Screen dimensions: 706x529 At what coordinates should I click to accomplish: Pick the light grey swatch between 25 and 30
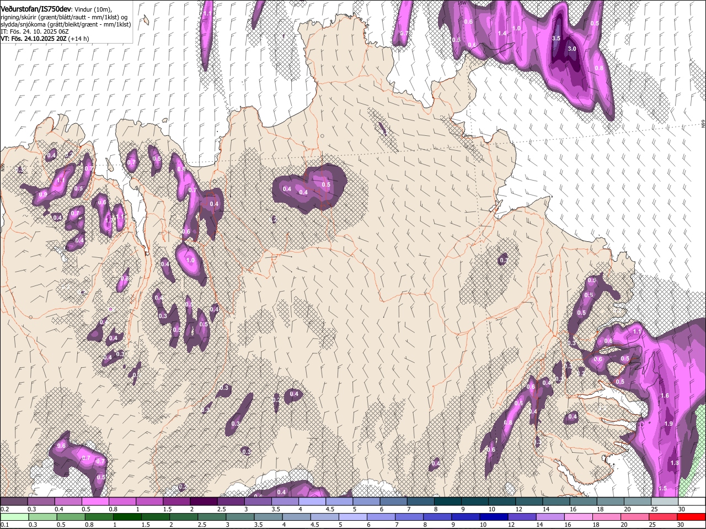tap(665, 501)
